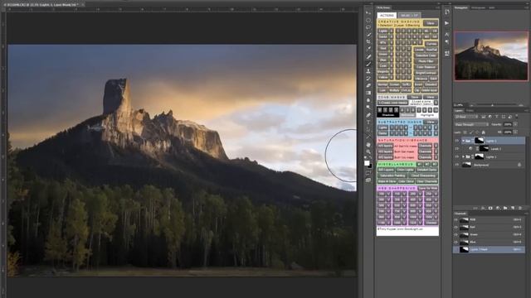Open the Opacity slider arrow
This screenshot has height=298, width=531.
(515, 124)
